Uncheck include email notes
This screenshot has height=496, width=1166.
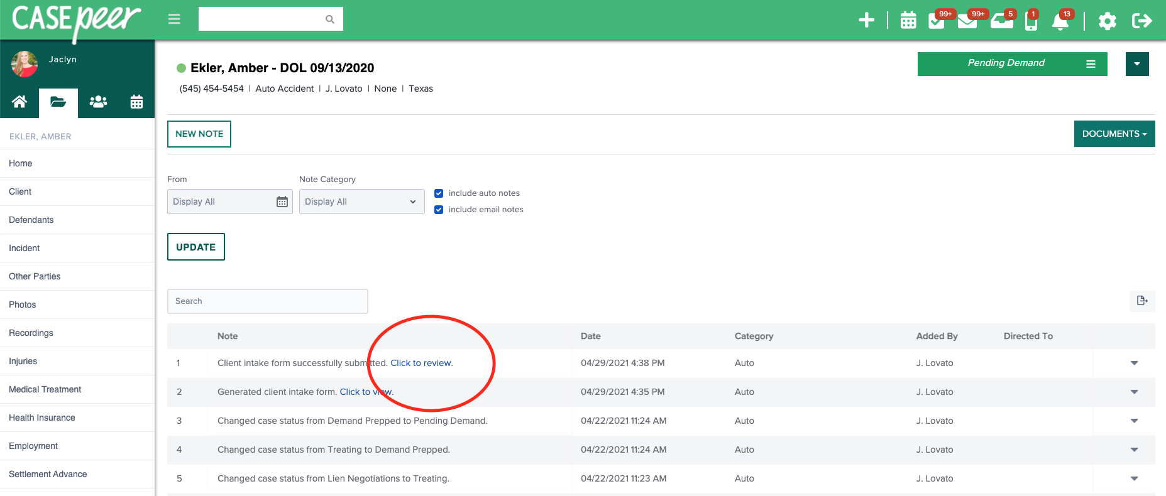point(439,210)
